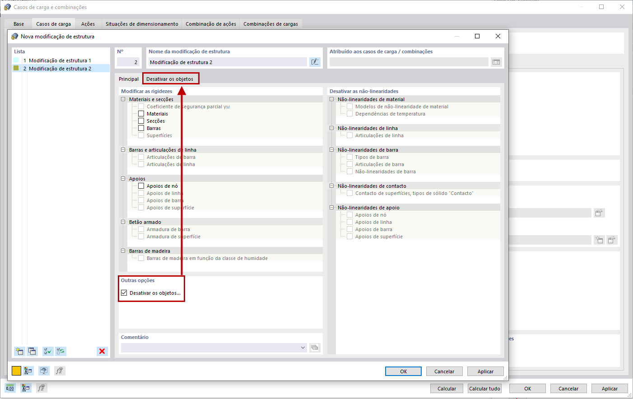Click Aplicar in the Nova modificação dialog

click(485, 371)
